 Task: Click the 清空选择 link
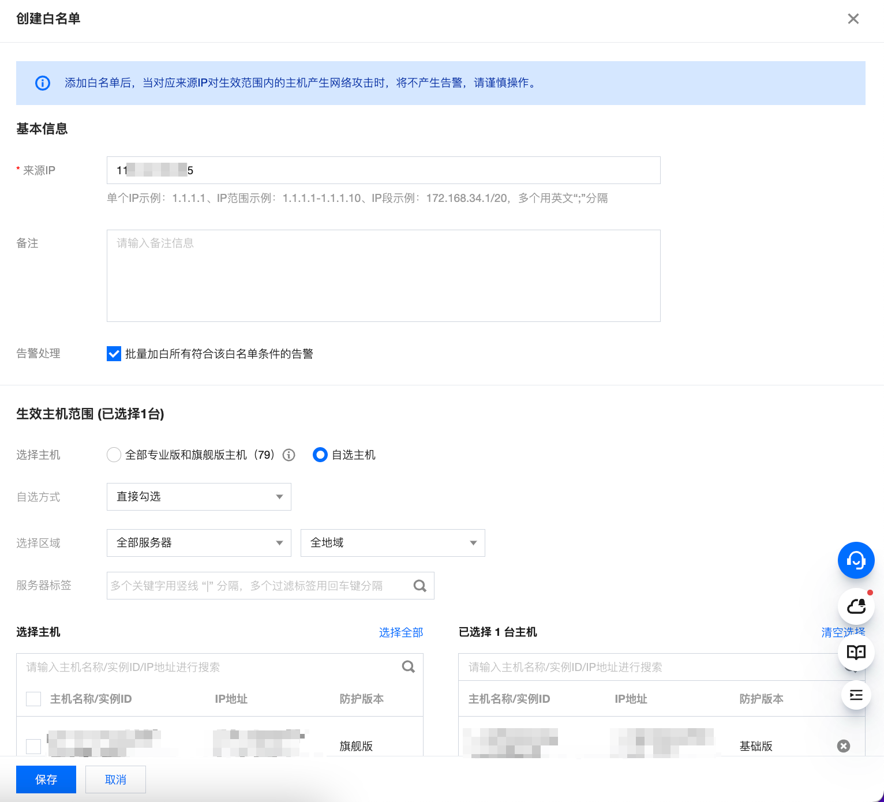pos(843,632)
